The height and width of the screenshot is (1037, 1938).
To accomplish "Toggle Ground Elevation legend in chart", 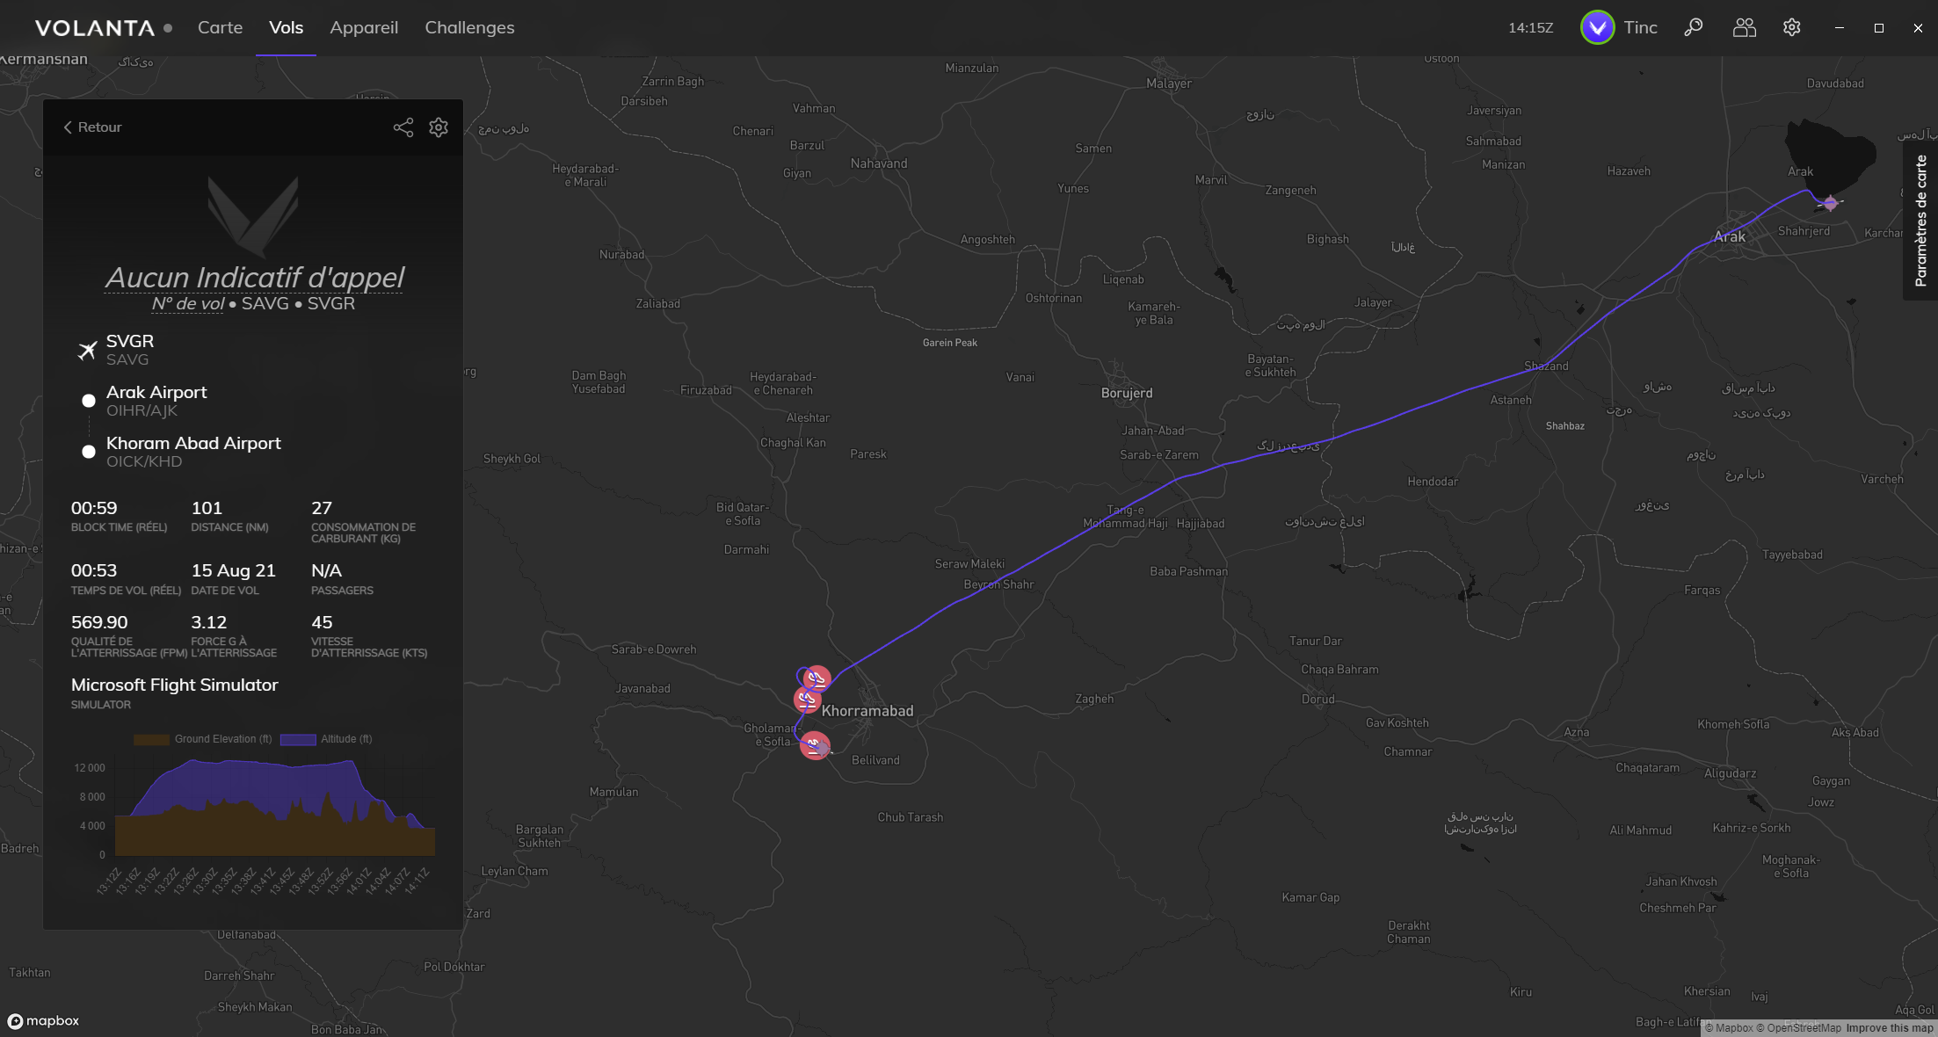I will [203, 739].
